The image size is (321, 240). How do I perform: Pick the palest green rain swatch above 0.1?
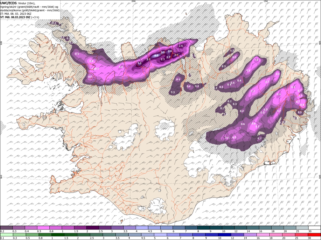pyautogui.click(x=6, y=235)
